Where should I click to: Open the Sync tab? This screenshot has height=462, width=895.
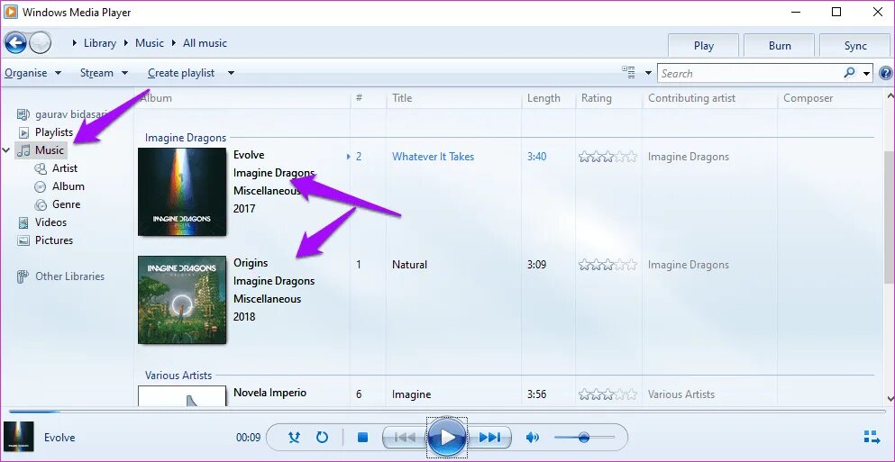coord(855,46)
